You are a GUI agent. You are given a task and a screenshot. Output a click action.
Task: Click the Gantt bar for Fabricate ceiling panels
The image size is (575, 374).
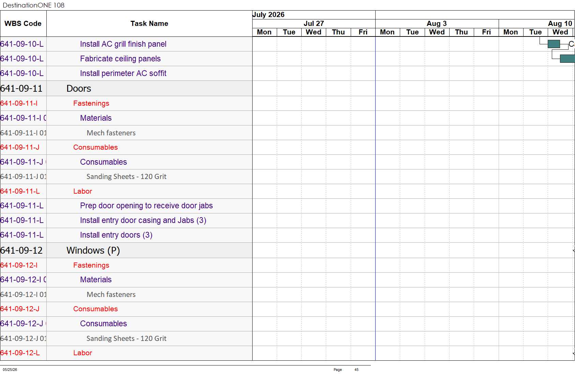567,59
